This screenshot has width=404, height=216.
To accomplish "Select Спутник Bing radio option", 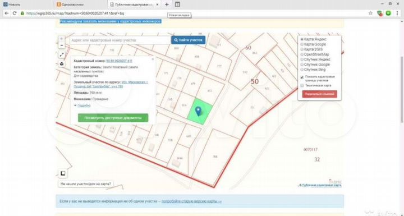I will click(x=302, y=70).
